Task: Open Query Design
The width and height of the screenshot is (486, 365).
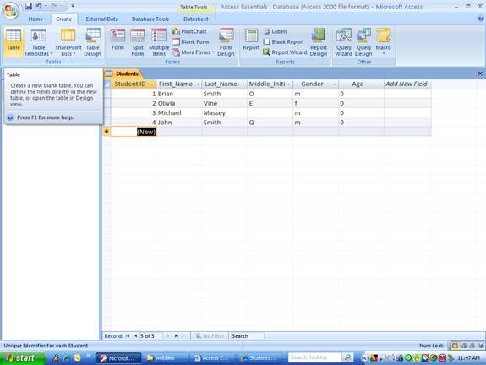Action: coord(363,42)
